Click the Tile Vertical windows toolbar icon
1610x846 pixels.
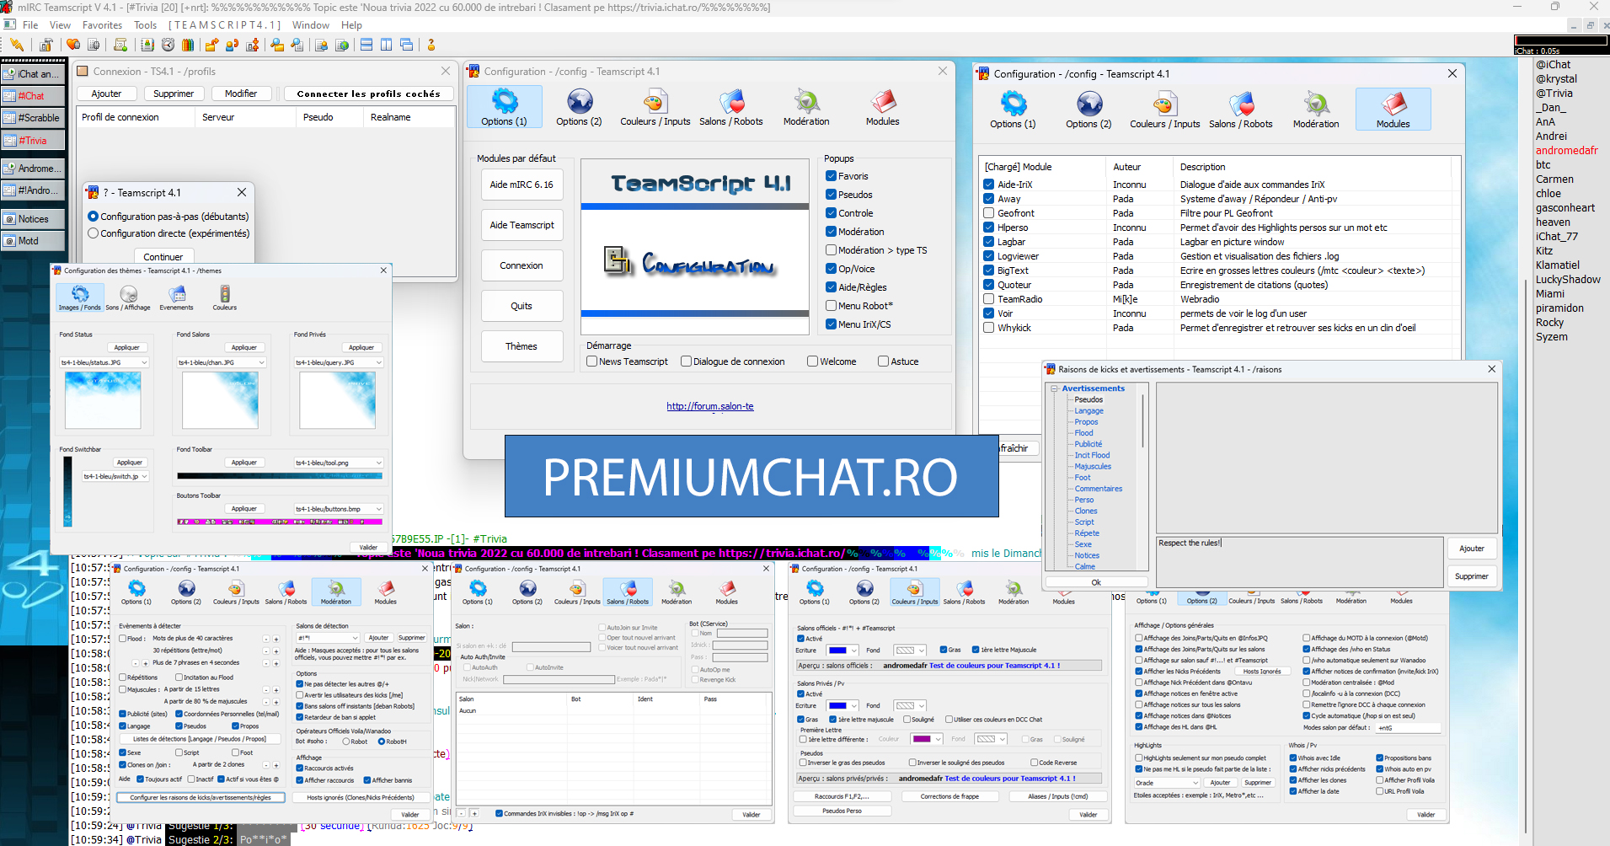click(386, 45)
